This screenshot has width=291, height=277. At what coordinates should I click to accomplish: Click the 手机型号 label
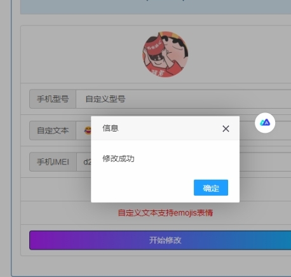53,99
